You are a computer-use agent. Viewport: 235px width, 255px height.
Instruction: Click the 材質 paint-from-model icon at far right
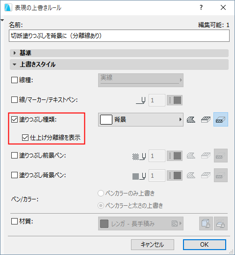[x=221, y=223]
